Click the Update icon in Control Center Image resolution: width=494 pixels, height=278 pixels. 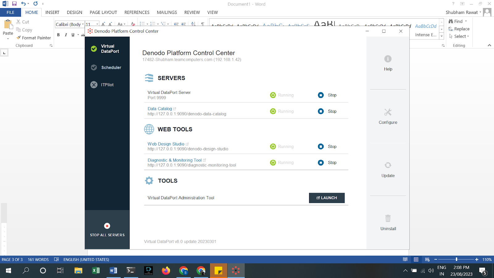click(x=388, y=165)
